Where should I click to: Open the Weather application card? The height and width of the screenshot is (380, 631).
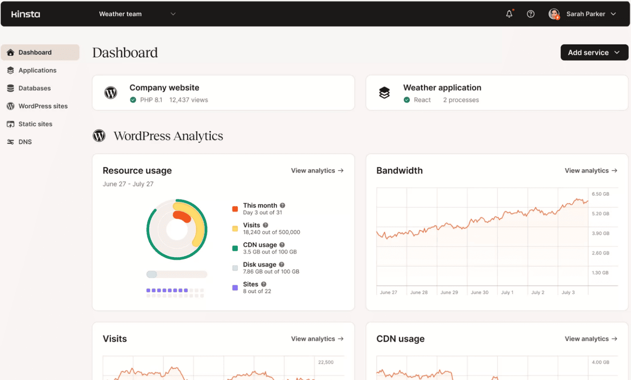(497, 93)
